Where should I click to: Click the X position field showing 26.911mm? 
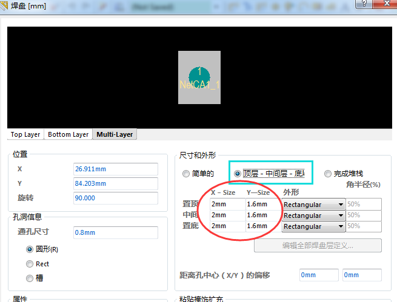pos(115,169)
